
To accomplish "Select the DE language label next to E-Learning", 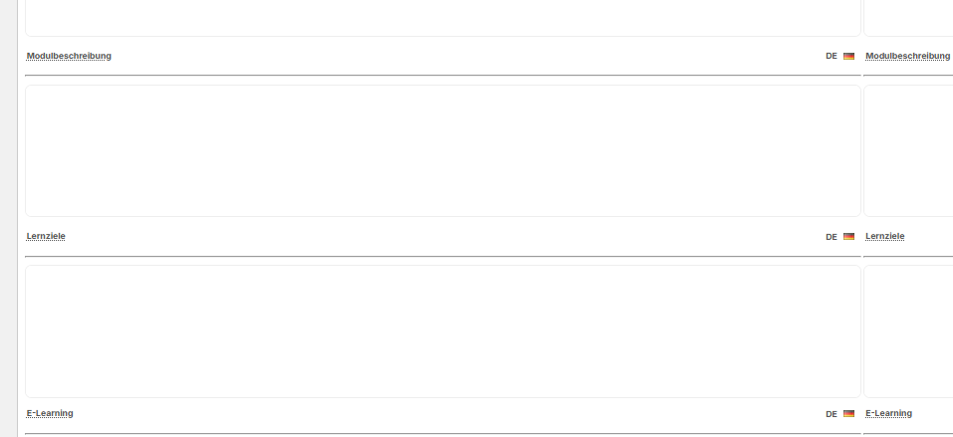I will (831, 414).
